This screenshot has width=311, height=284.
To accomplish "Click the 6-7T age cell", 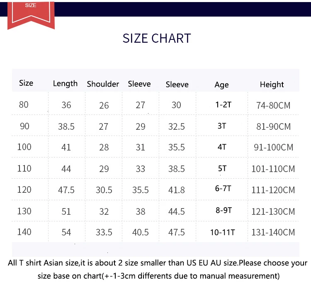I will 223,189.
